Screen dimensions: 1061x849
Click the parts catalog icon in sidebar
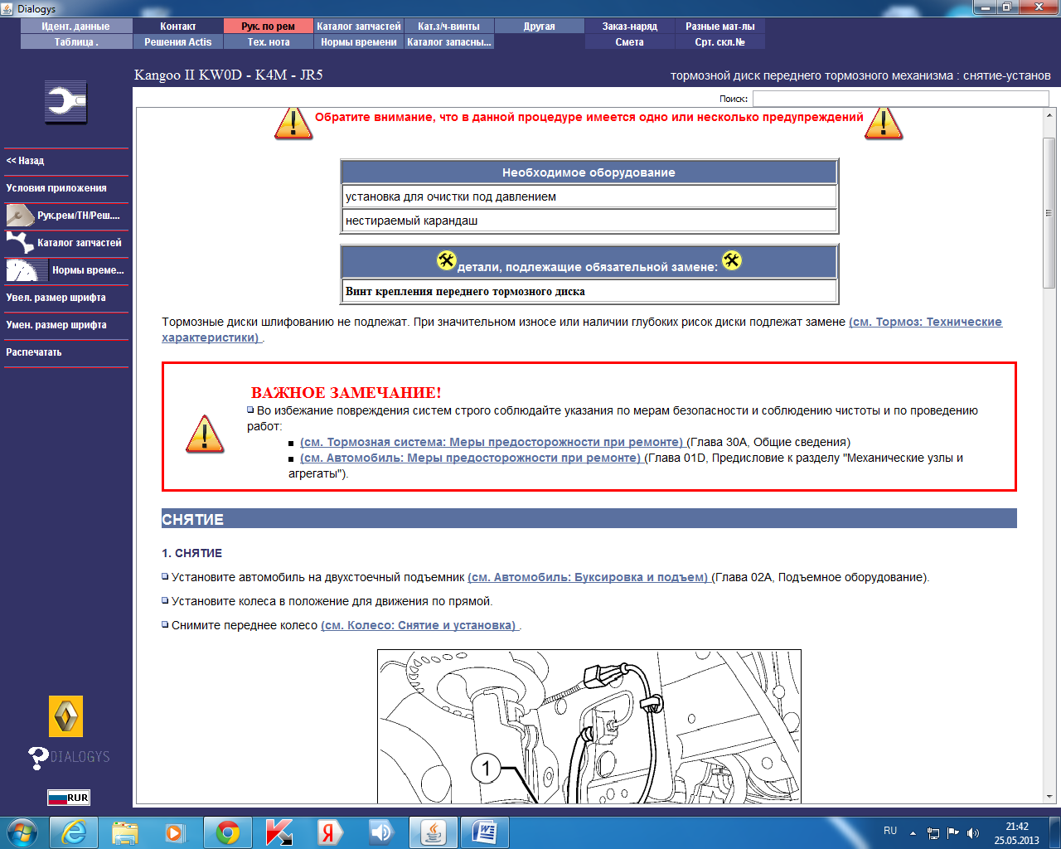[x=20, y=243]
